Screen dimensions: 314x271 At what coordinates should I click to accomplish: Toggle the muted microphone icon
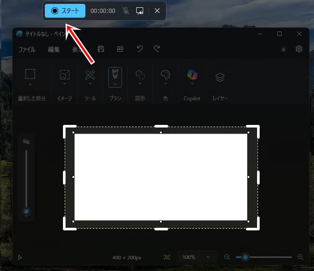126,11
